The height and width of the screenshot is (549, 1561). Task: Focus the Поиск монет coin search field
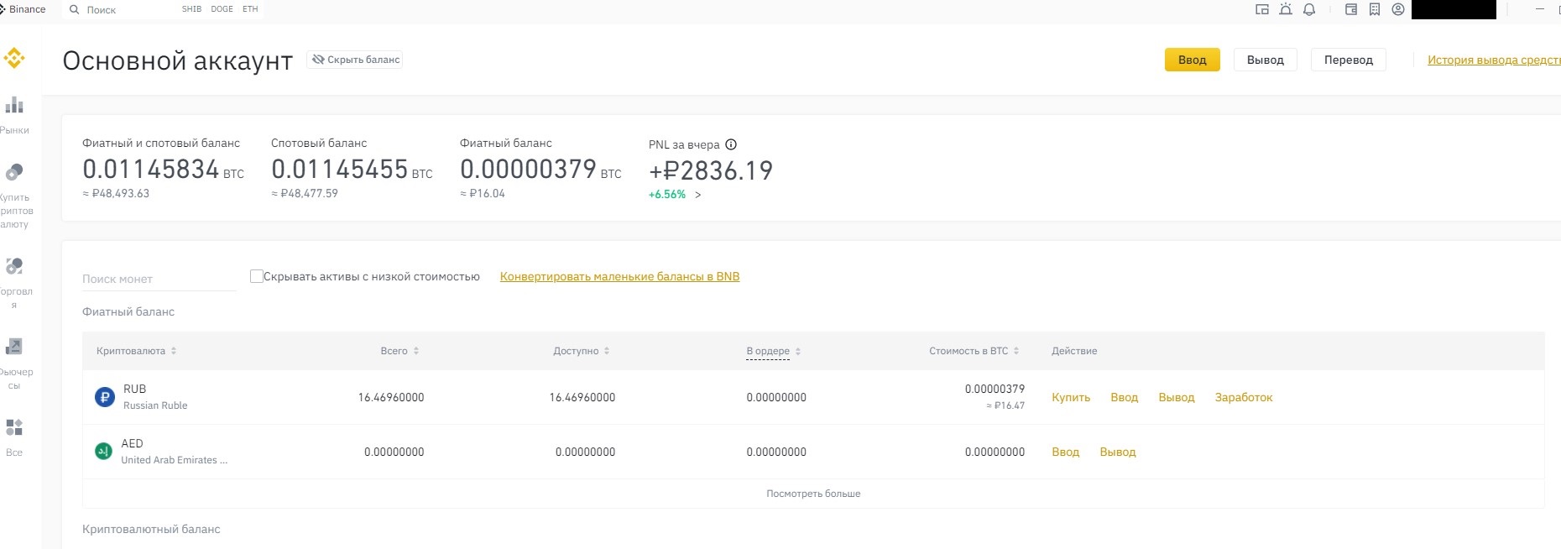159,279
